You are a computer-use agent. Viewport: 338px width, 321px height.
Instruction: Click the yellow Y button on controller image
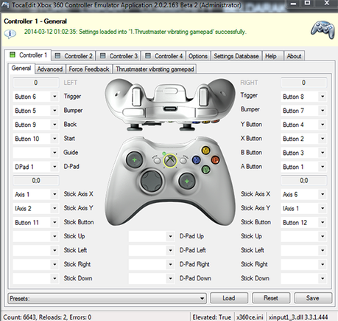point(205,150)
